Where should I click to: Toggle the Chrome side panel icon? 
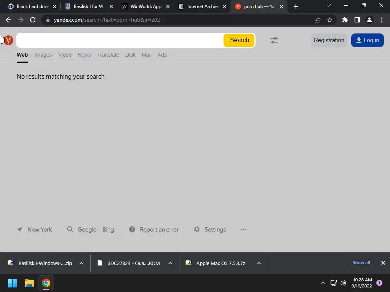pos(357,20)
